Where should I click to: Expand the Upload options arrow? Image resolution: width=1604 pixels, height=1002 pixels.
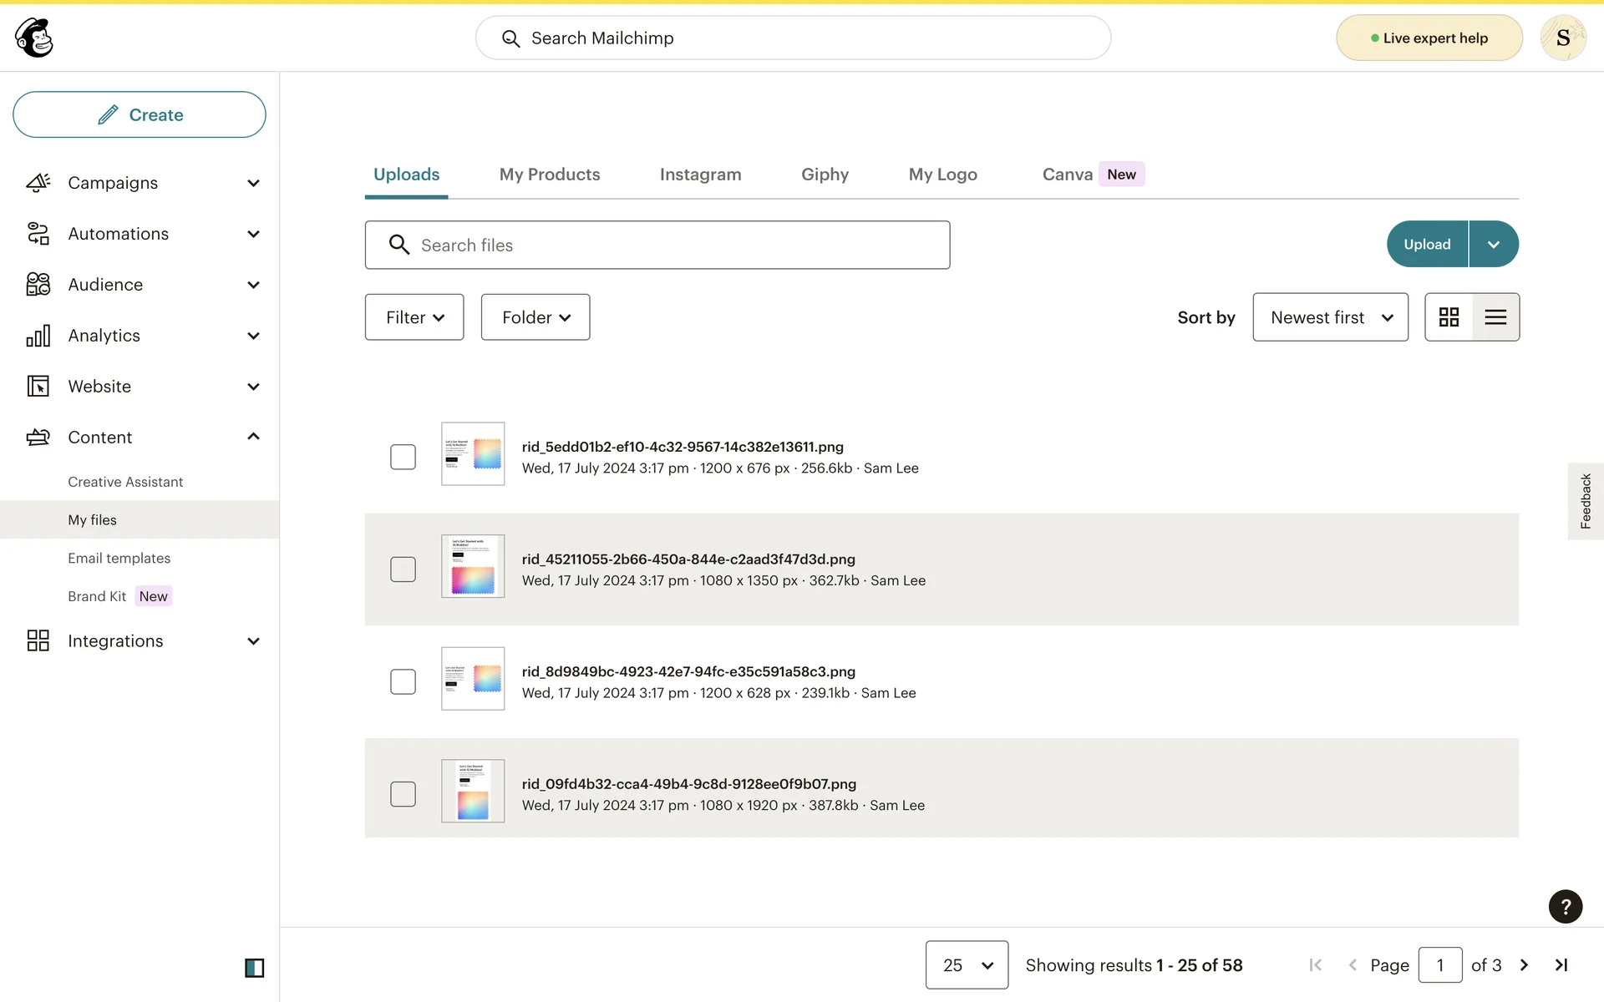coord(1494,245)
